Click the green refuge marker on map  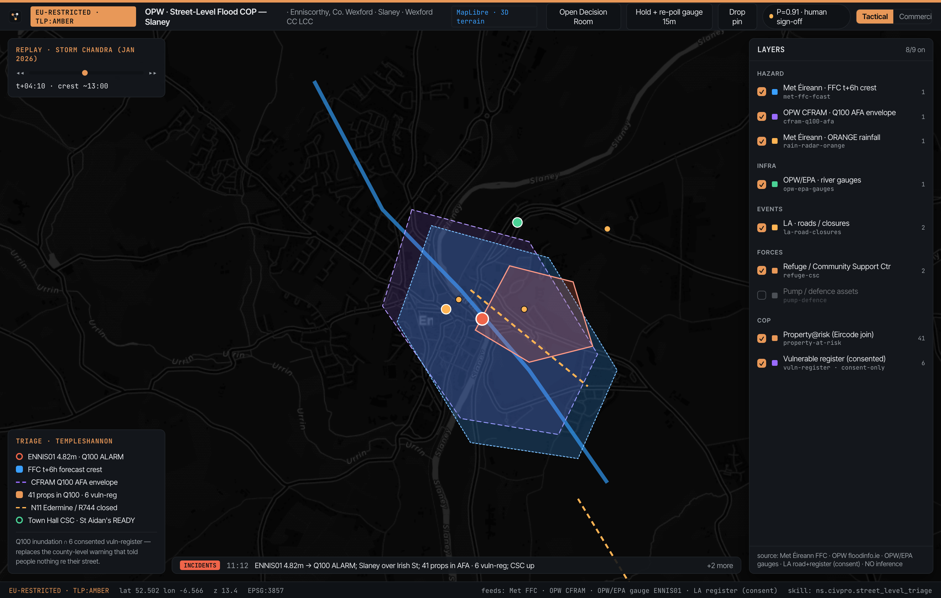coord(517,223)
